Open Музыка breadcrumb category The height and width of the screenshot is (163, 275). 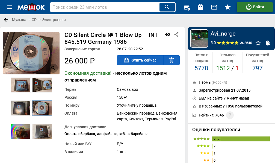(19, 20)
